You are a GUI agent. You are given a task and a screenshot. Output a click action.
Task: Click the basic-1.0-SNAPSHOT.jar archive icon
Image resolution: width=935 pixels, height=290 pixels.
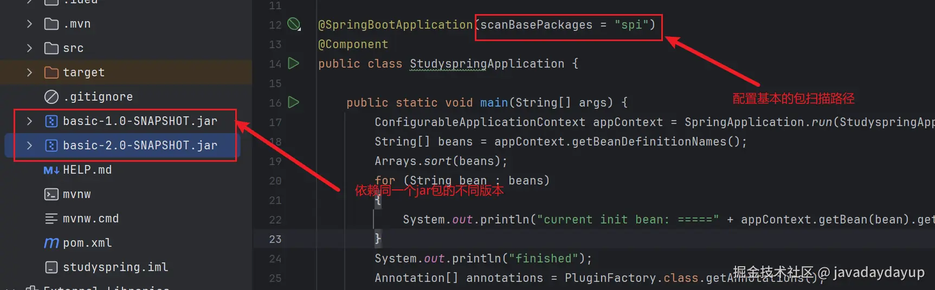[51, 121]
